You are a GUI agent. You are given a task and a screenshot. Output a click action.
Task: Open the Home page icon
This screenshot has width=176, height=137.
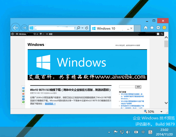146,28
